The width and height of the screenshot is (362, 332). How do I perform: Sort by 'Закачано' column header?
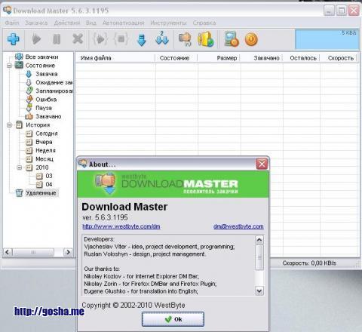tap(262, 58)
